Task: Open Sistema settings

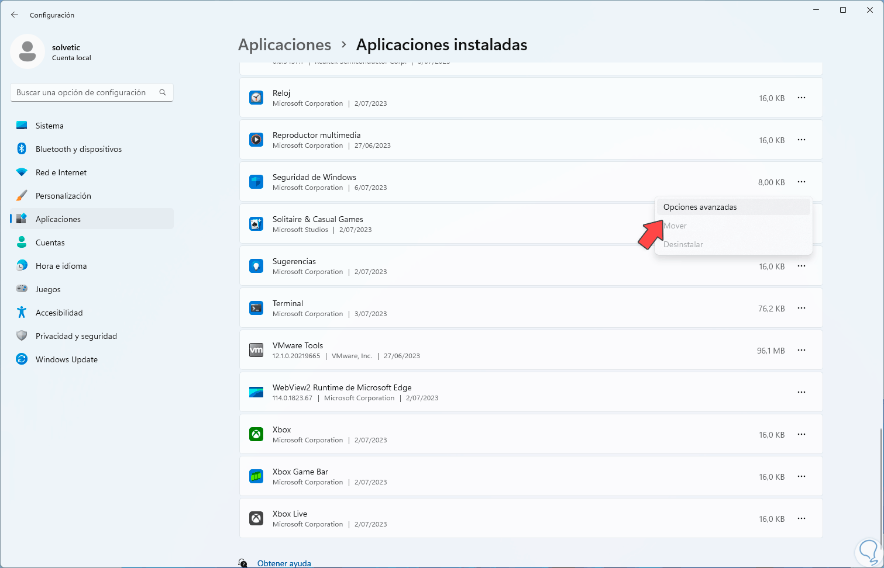Action: click(x=92, y=126)
